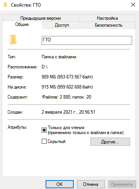The width and height of the screenshot is (139, 189).
Task: Select the 'Общие' tab
Action: point(22,24)
